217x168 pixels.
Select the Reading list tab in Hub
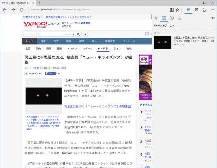click(164, 18)
